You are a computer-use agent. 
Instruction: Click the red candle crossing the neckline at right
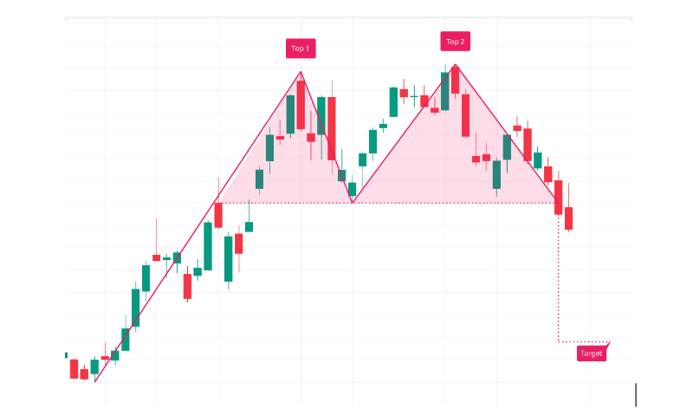click(559, 197)
